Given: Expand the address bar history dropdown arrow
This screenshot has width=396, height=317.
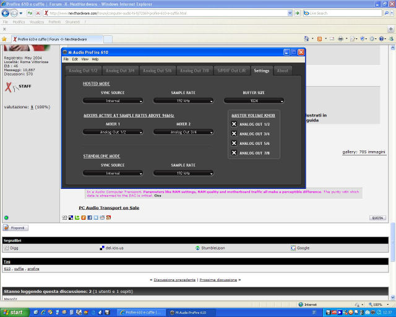Looking at the screenshot, I should pos(290,13).
